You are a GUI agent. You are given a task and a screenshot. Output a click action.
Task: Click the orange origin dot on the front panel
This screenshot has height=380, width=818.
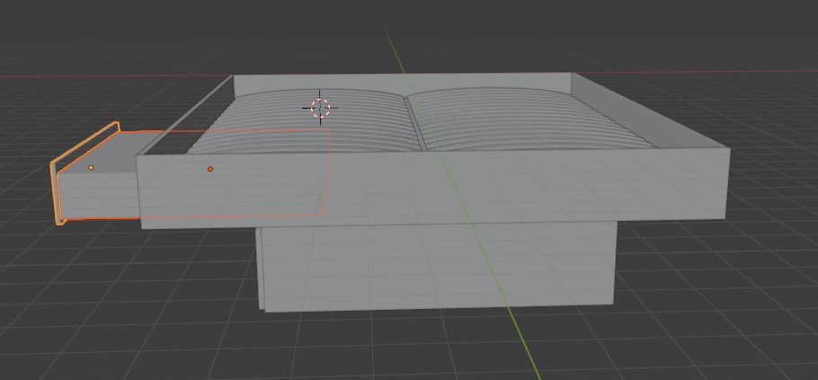(210, 169)
